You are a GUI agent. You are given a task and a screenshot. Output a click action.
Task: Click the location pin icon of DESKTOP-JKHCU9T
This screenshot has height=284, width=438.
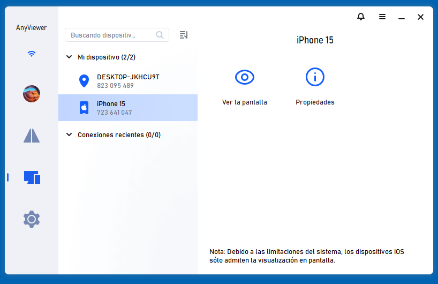(x=84, y=81)
